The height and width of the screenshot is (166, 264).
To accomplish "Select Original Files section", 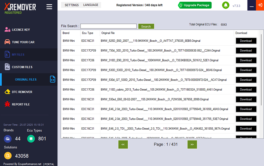I will coord(26,79).
